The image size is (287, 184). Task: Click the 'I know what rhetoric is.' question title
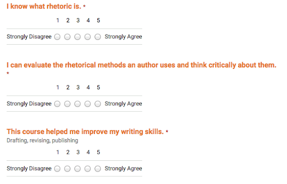tap(44, 6)
